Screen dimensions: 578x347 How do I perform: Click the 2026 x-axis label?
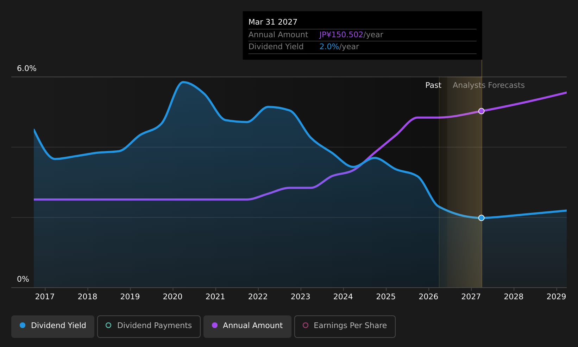click(428, 297)
